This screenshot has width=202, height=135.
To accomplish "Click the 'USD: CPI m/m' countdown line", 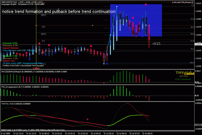I will [19, 51].
